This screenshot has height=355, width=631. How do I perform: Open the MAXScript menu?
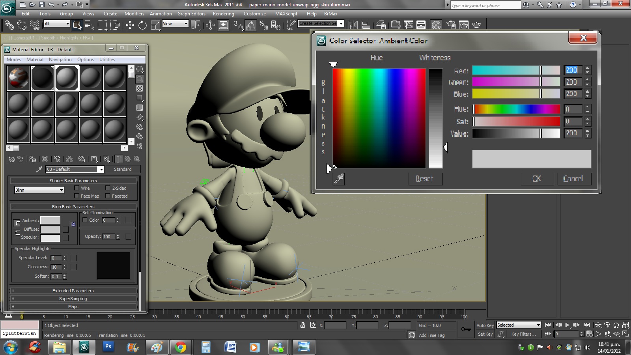[x=286, y=13]
